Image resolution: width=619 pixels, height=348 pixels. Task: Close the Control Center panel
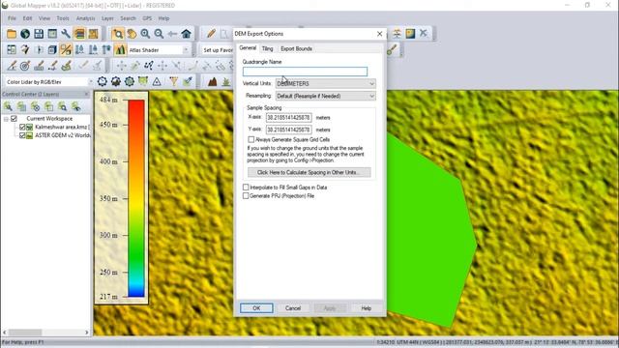click(86, 94)
